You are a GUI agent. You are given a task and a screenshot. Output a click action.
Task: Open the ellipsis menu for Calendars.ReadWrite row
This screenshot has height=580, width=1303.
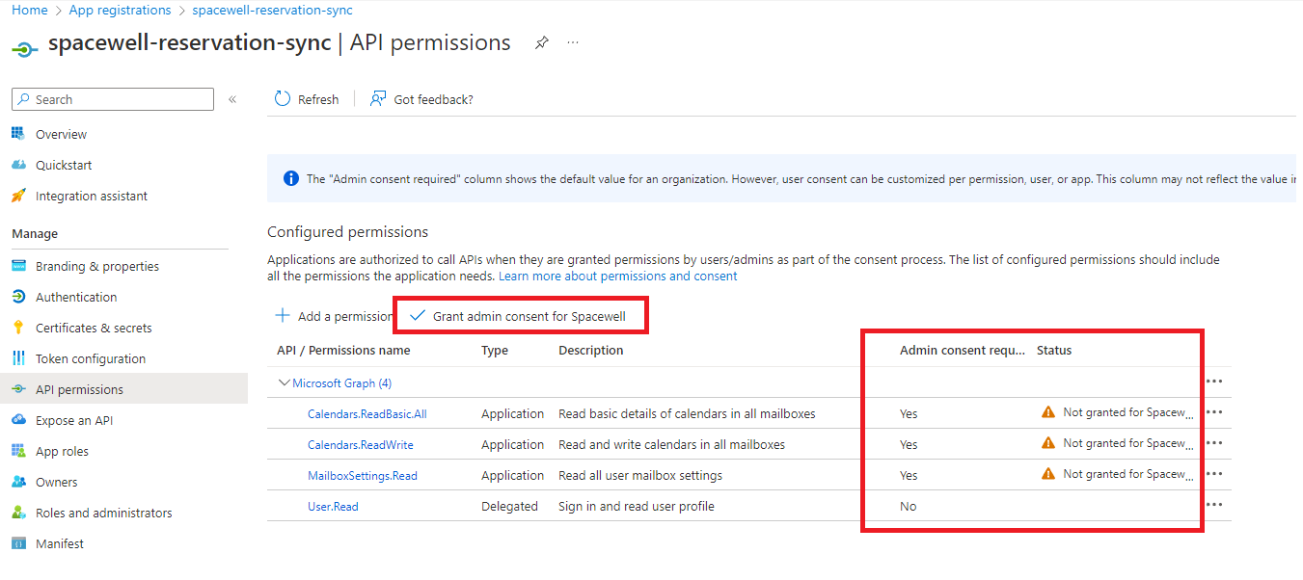coord(1214,443)
